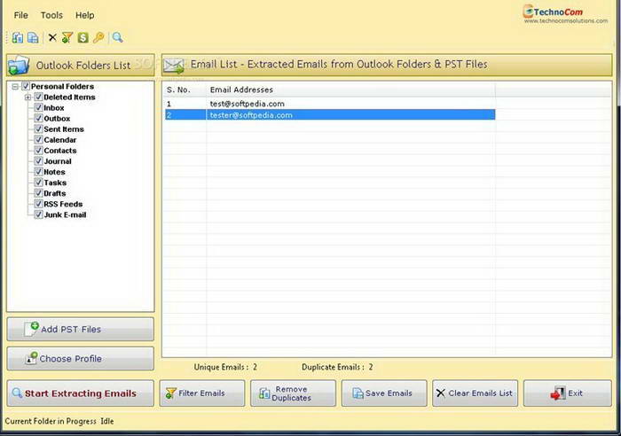Viewport: 621px width, 436px height.
Task: Click the Choose Profile button
Action: pyautogui.click(x=81, y=359)
